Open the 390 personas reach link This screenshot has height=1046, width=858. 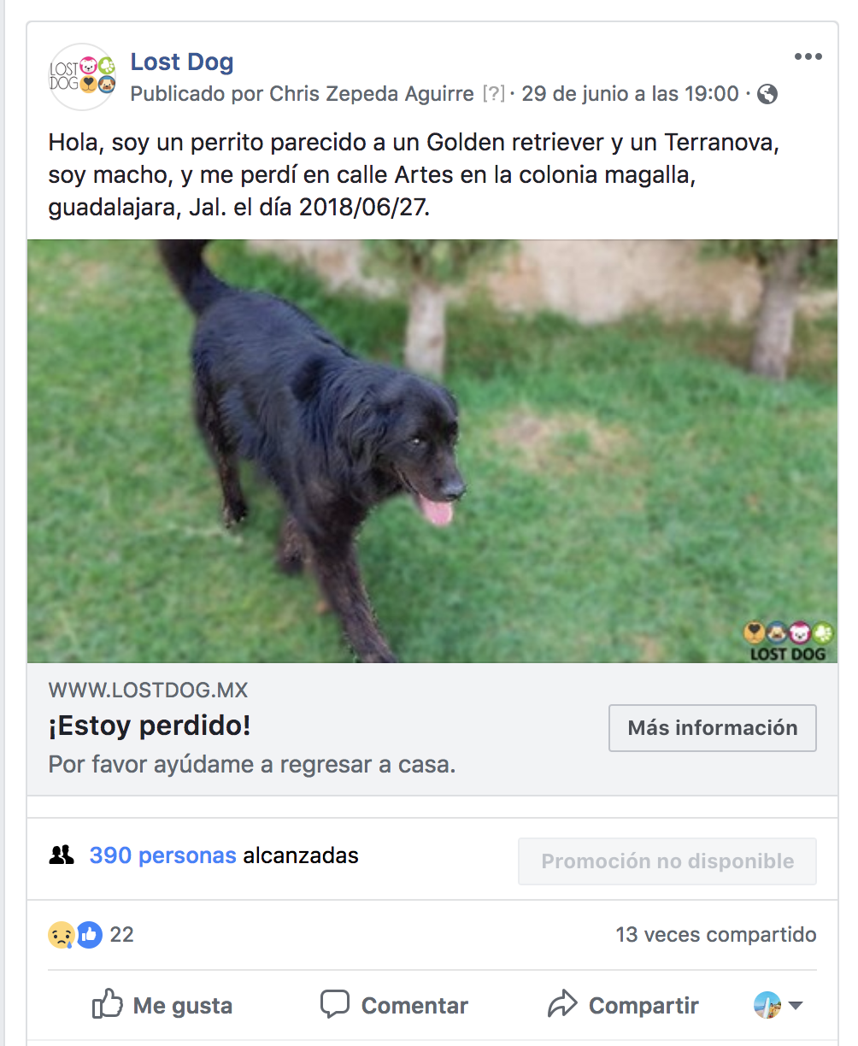point(162,855)
